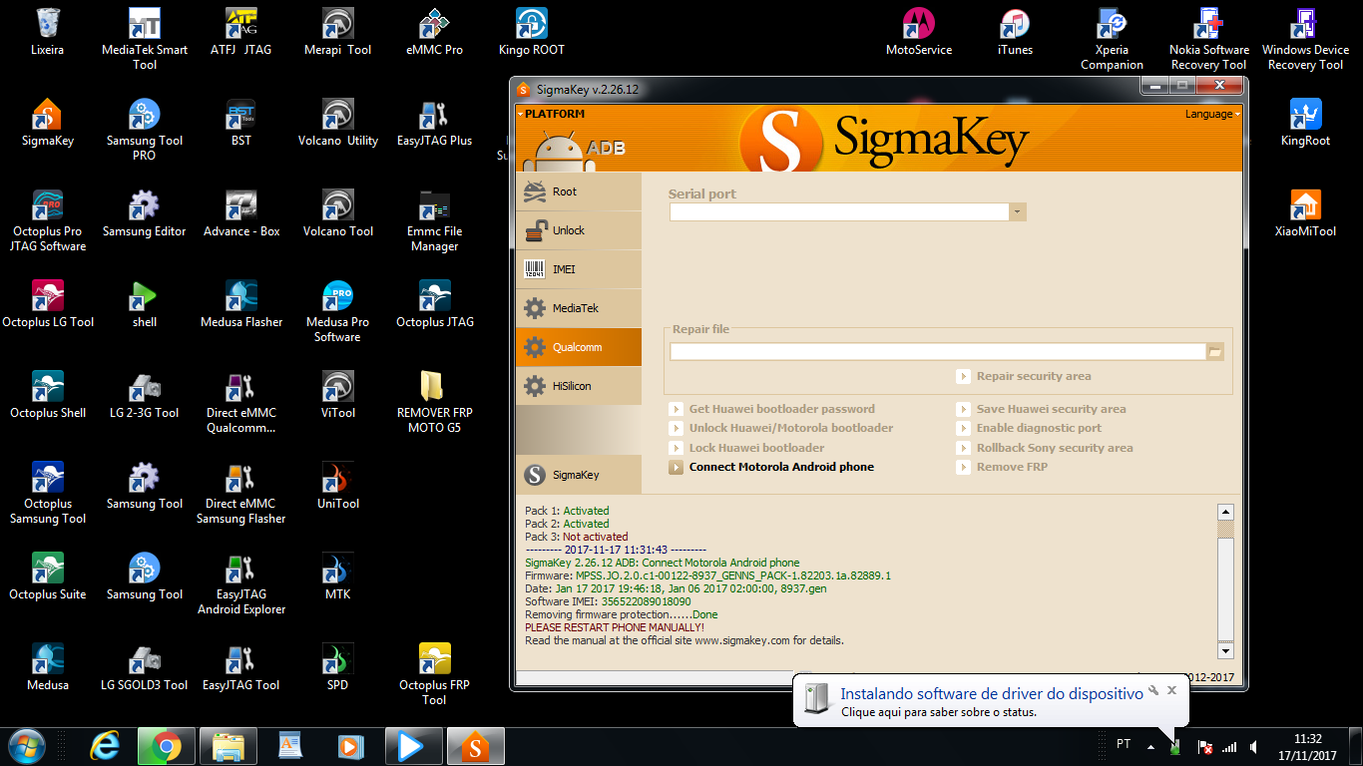Screen dimensions: 1363x766
Task: Select SPD desktop icon
Action: pos(338,666)
